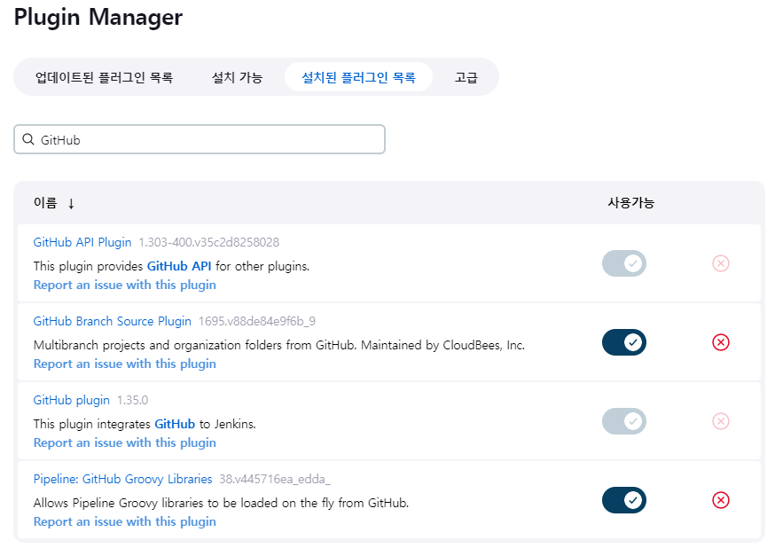Open GitHub plugin title link
The width and height of the screenshot is (775, 548).
click(x=72, y=400)
